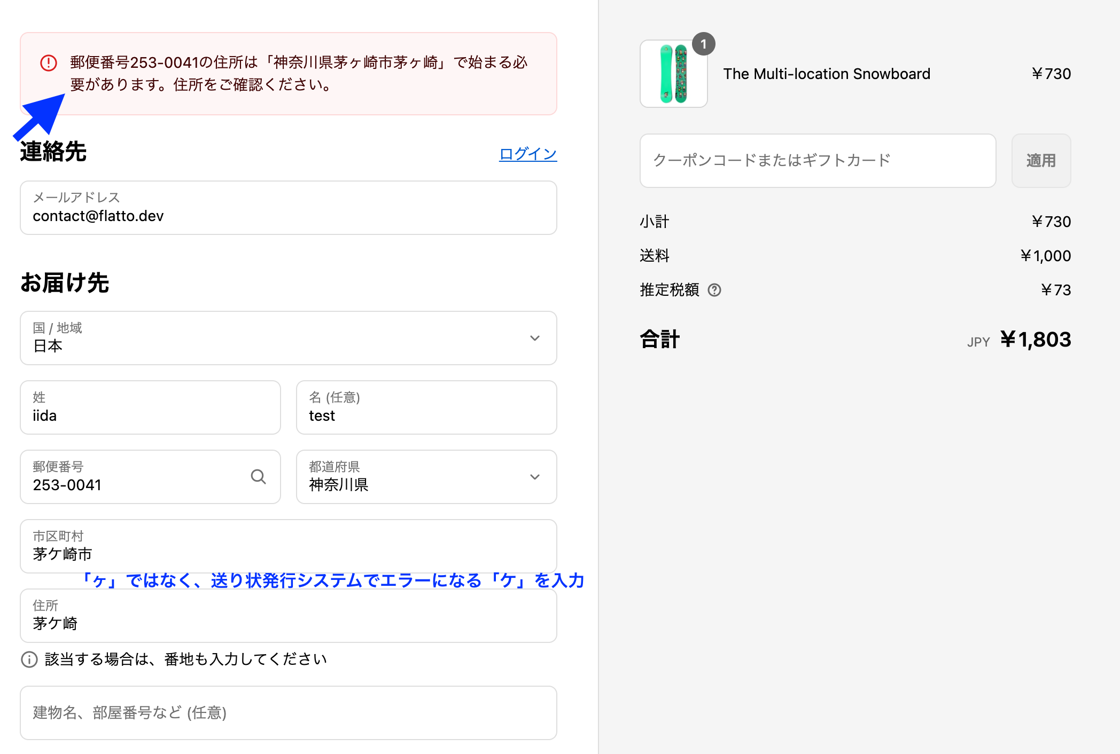Image resolution: width=1120 pixels, height=754 pixels.
Task: Click the ログイン link
Action: click(x=527, y=154)
